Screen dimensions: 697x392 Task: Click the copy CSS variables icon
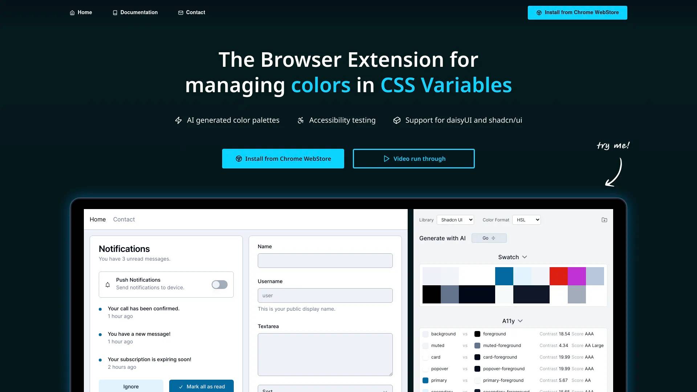tap(604, 220)
